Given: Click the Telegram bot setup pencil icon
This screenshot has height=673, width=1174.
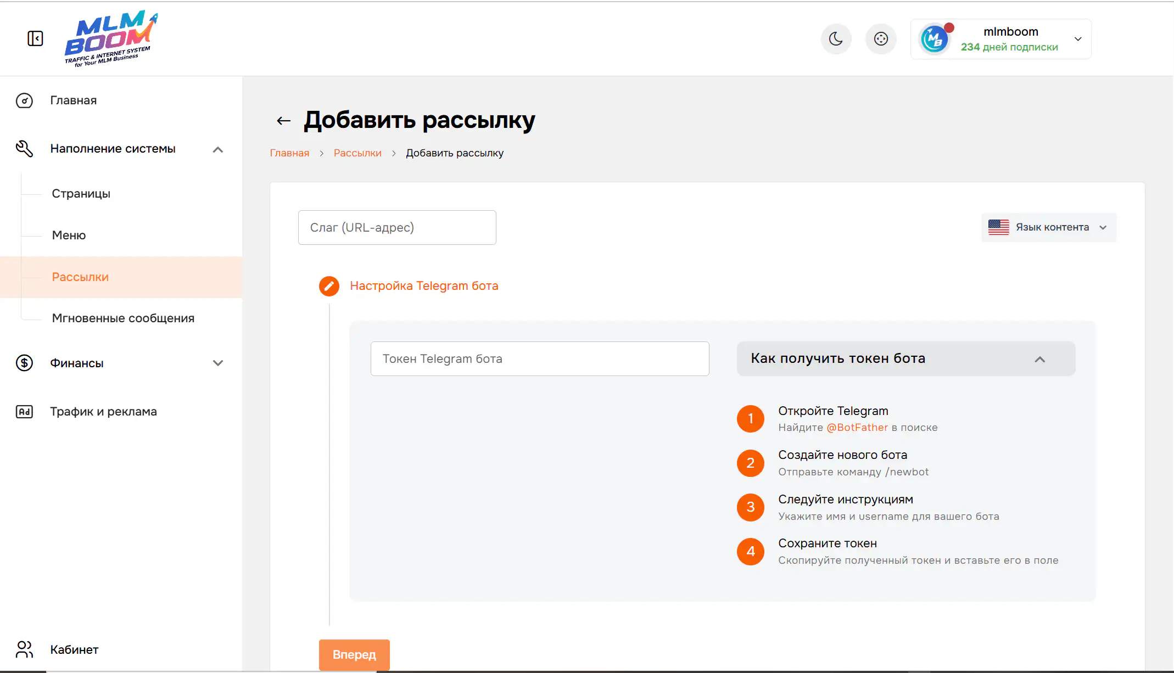Looking at the screenshot, I should [x=329, y=286].
